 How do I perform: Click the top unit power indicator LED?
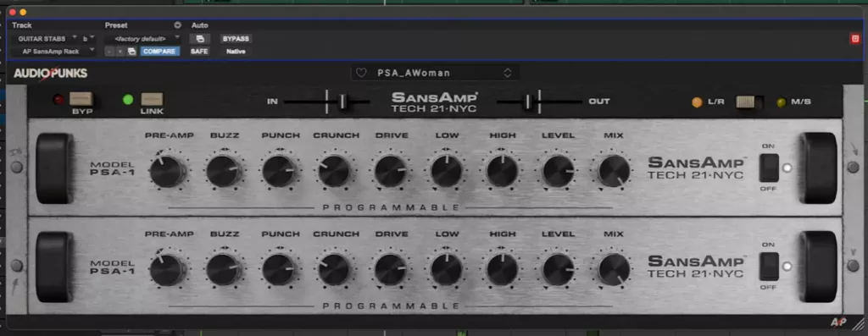[x=787, y=168]
